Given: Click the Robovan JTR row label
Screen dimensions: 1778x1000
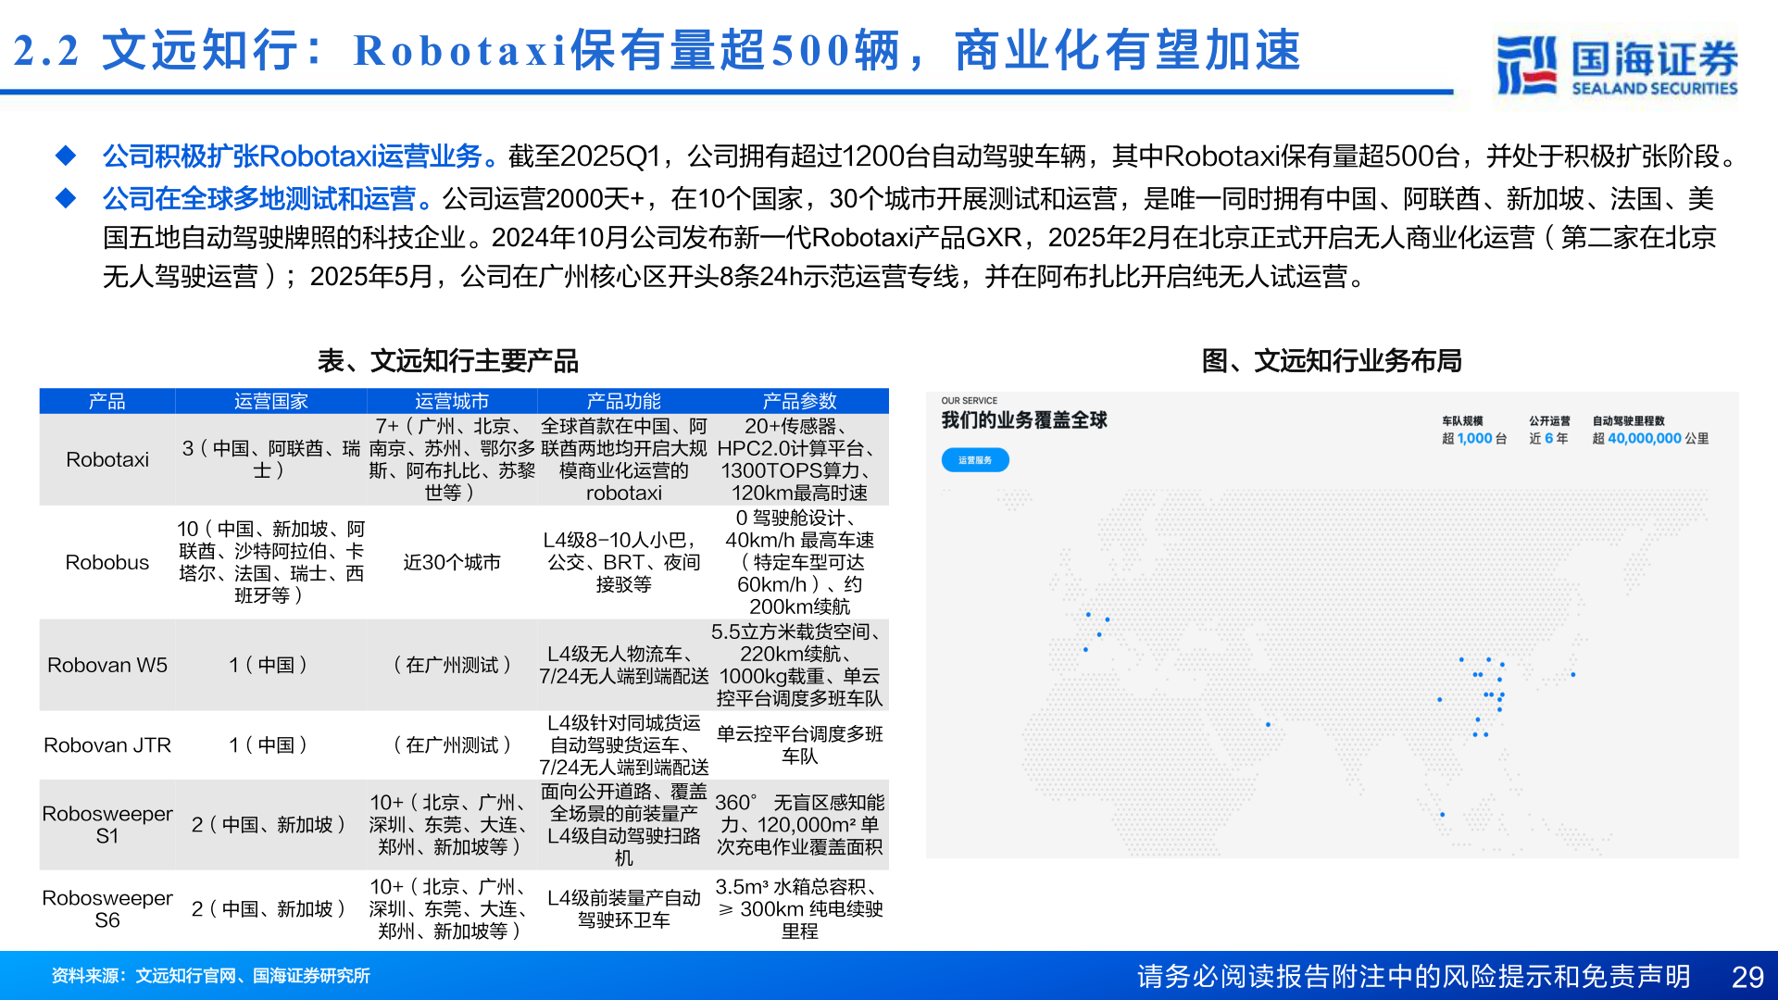Looking at the screenshot, I should [x=107, y=745].
